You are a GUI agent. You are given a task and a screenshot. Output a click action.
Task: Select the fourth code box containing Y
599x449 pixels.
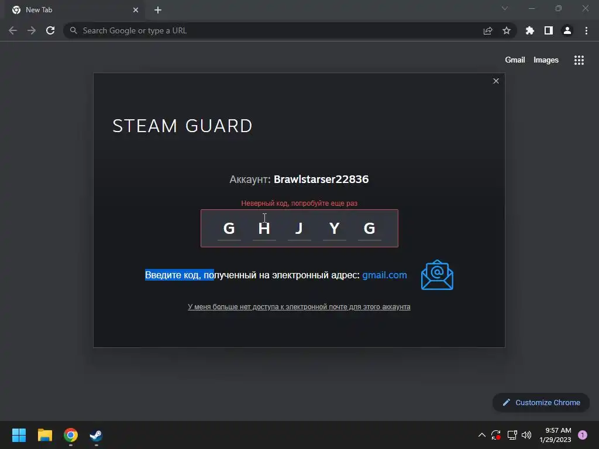[334, 229]
